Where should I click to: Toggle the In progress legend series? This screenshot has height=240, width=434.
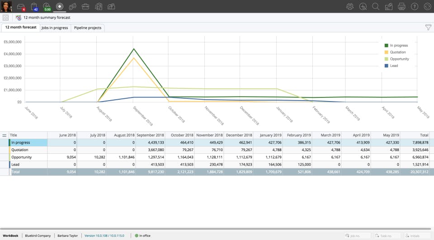point(396,45)
